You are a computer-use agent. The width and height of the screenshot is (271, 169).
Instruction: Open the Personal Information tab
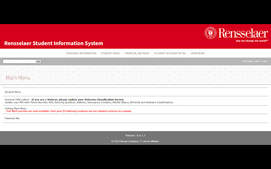click(81, 53)
